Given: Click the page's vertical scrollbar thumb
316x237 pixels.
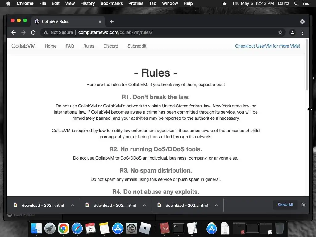Looking at the screenshot, I should click(x=307, y=65).
